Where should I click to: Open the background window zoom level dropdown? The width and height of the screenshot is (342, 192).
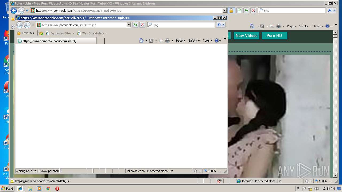click(331, 181)
